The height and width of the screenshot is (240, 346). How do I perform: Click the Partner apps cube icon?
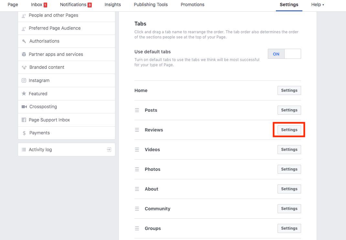click(24, 54)
